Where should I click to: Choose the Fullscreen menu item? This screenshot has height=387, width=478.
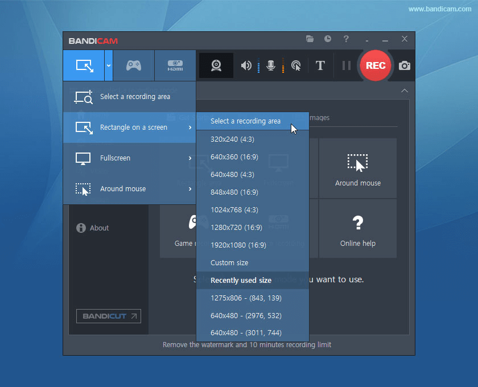pyautogui.click(x=130, y=158)
